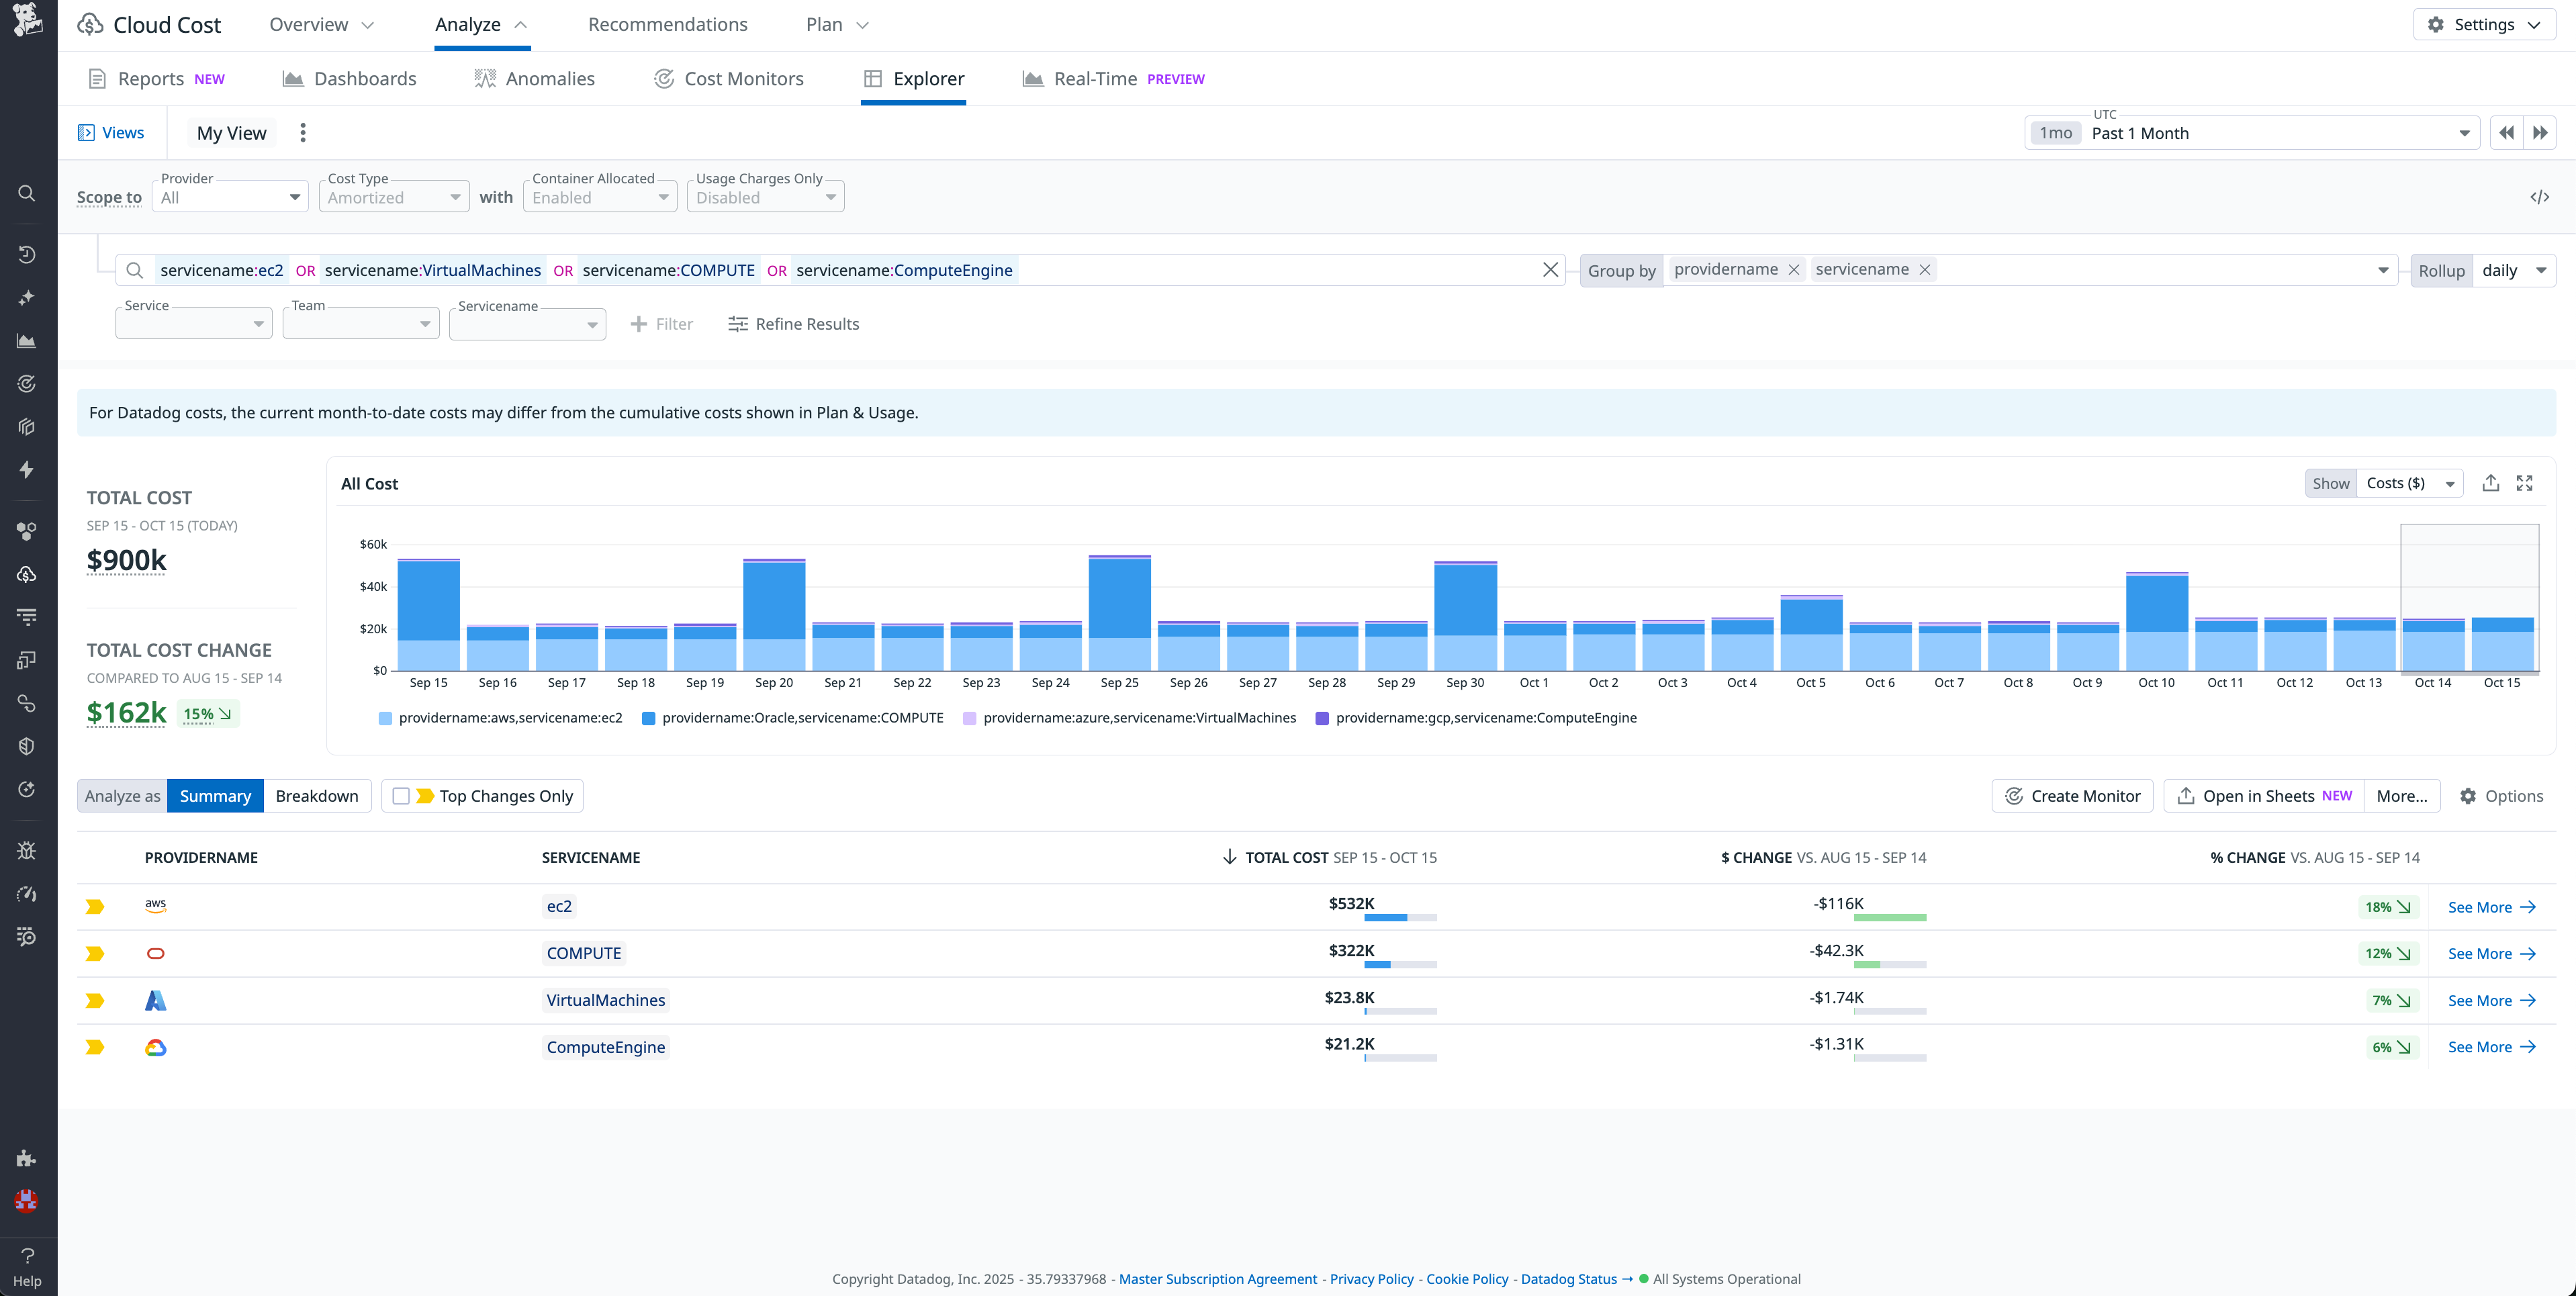2576x1296 pixels.
Task: Switch to the Recommendations tab
Action: point(666,23)
